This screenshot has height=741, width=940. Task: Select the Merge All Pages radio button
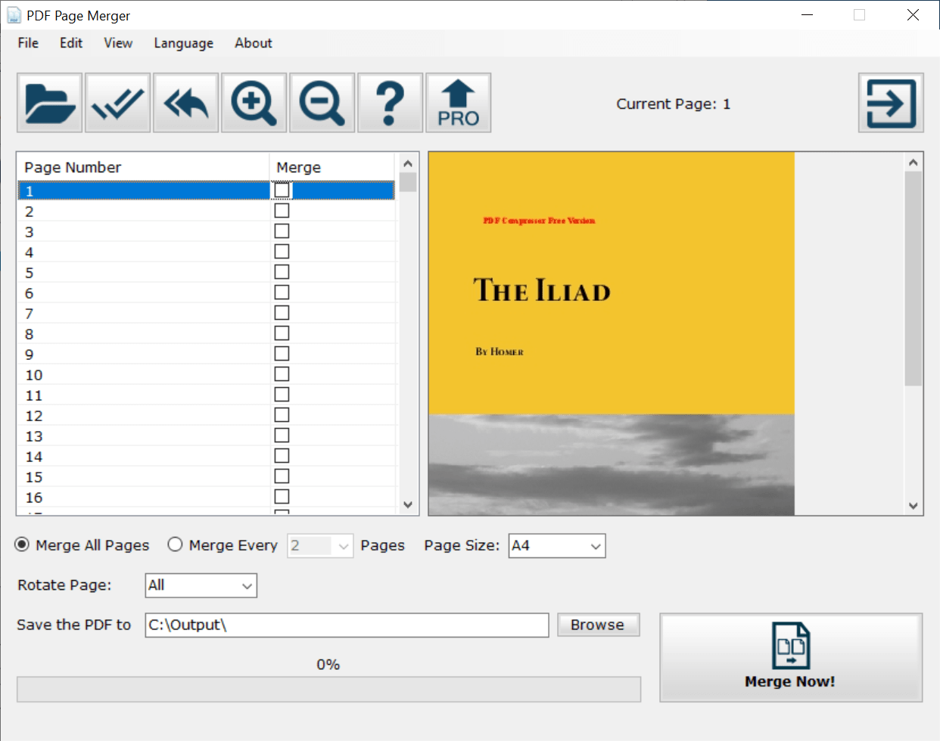[x=23, y=544]
